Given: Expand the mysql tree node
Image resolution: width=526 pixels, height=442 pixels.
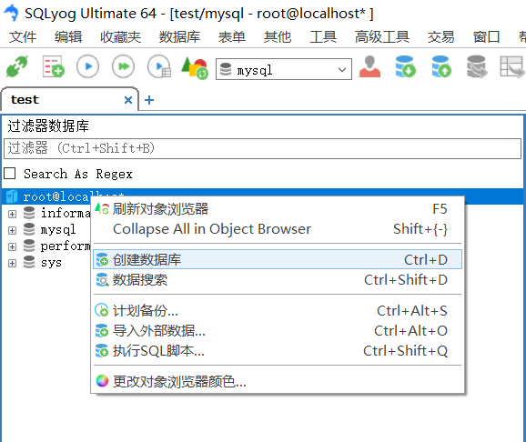Looking at the screenshot, I should tap(12, 230).
